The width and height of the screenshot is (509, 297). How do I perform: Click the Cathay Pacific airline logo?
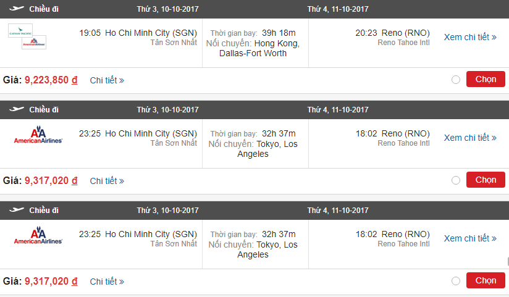click(20, 30)
